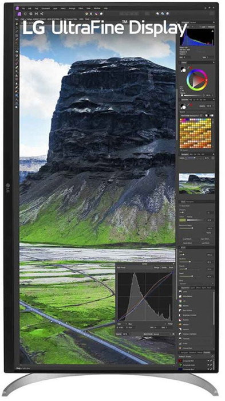Open the Swatches palette category dropdown
Viewport: 225px width, 401px height.
pos(191,116)
